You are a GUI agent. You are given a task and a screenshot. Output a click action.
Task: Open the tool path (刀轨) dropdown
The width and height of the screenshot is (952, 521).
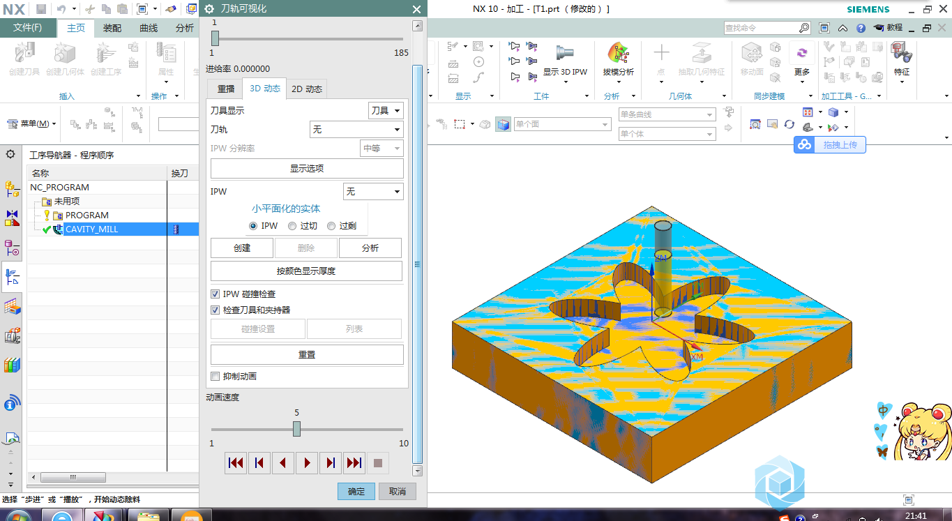(x=356, y=130)
